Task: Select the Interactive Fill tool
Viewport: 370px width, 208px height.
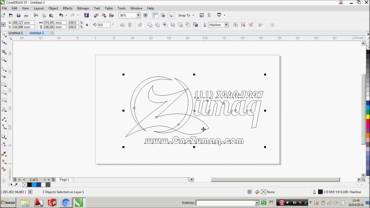Action: tap(4, 161)
